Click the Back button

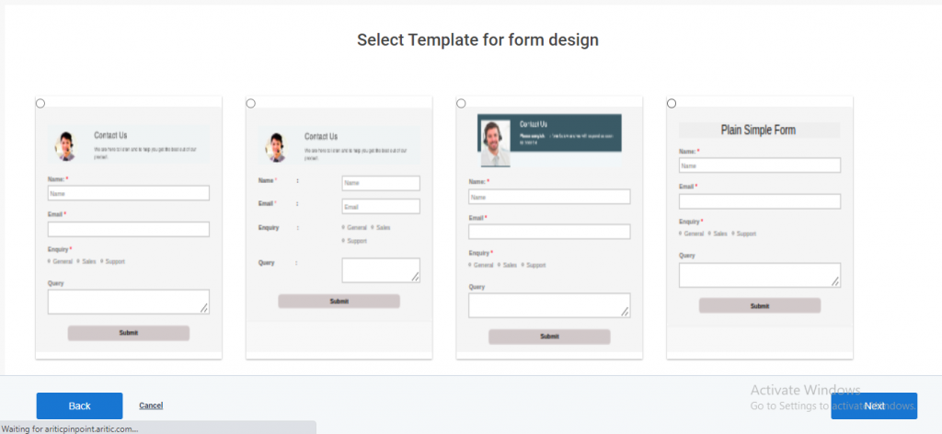(x=79, y=405)
